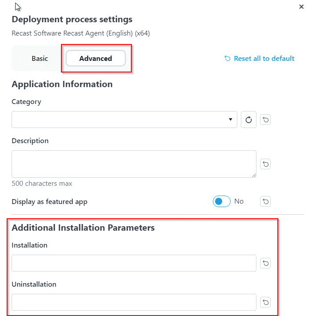Click the Uninstallation field label
Image resolution: width=309 pixels, height=316 pixels.
34,284
